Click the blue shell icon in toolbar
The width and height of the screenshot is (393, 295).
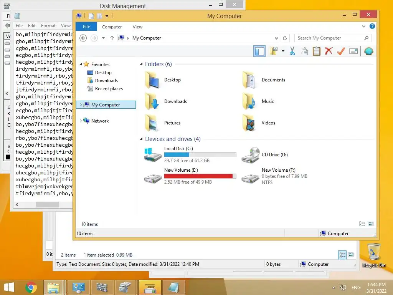369,51
